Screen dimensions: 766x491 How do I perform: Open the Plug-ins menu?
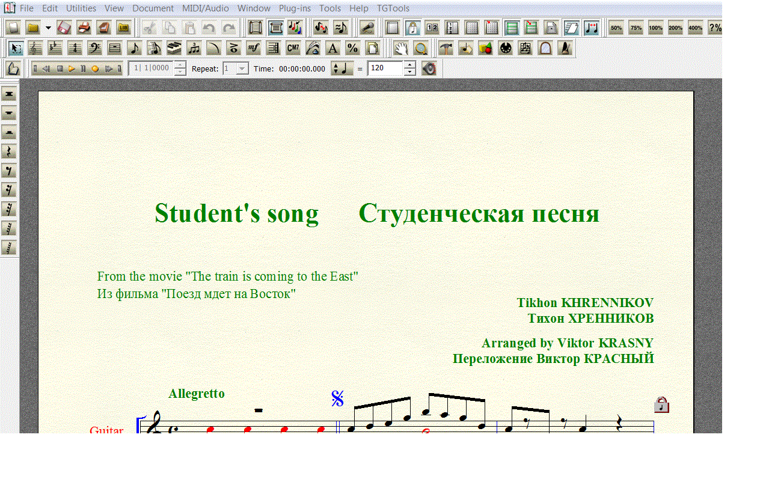click(295, 8)
